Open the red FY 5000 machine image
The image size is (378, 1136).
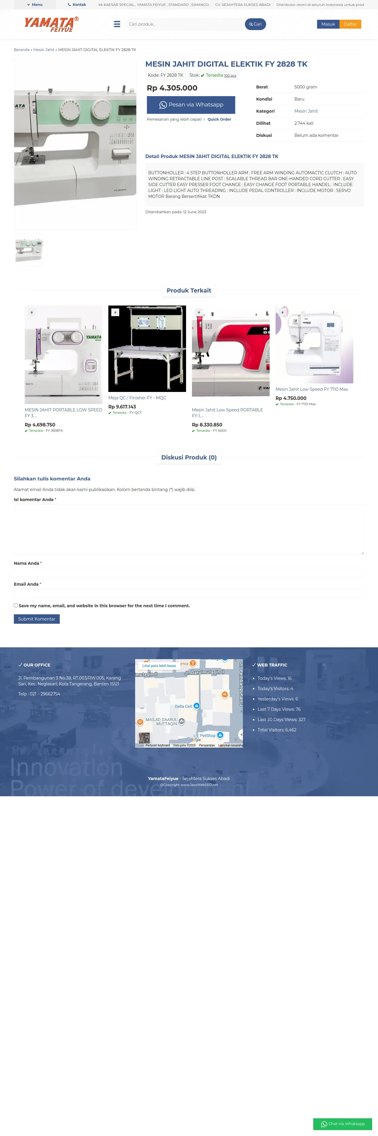[x=231, y=354]
